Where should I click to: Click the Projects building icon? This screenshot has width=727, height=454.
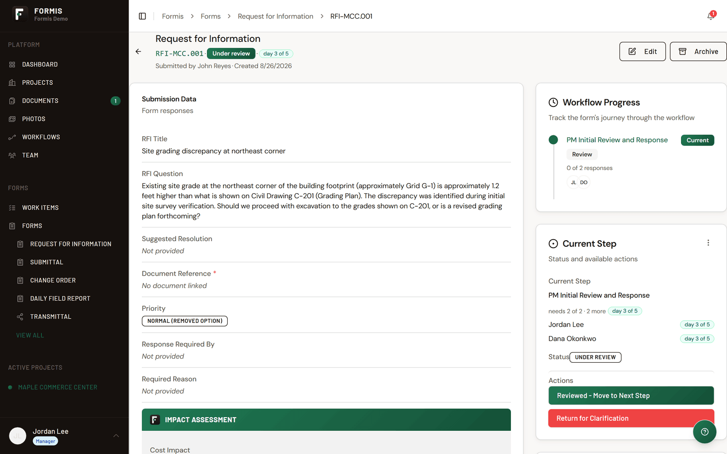point(12,83)
